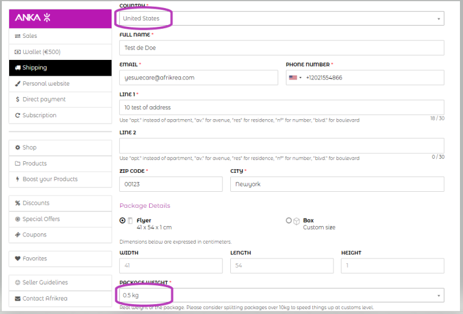Click the Discounts percent icon
The image size is (463, 314).
18,203
